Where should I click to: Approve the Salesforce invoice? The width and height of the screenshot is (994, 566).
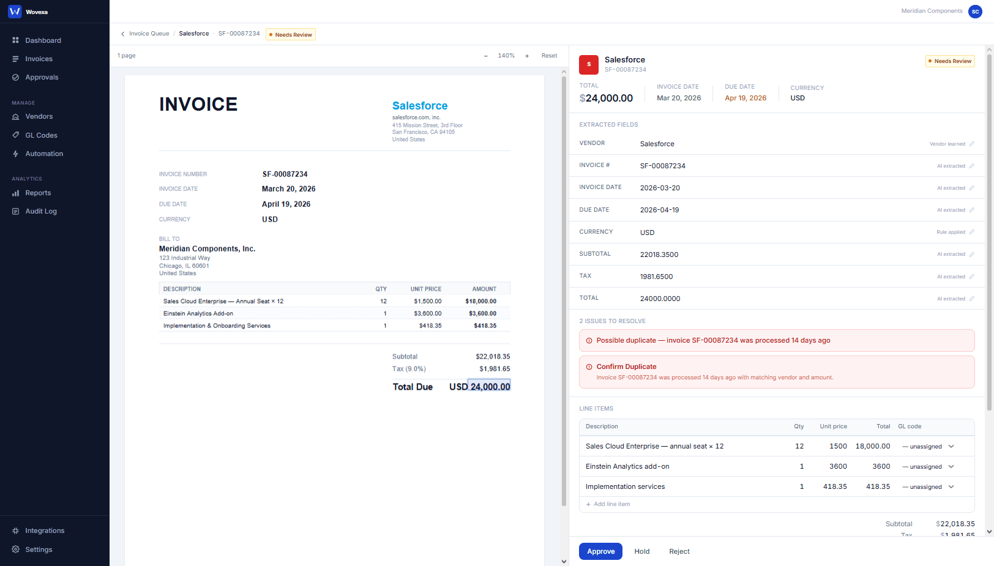[600, 551]
